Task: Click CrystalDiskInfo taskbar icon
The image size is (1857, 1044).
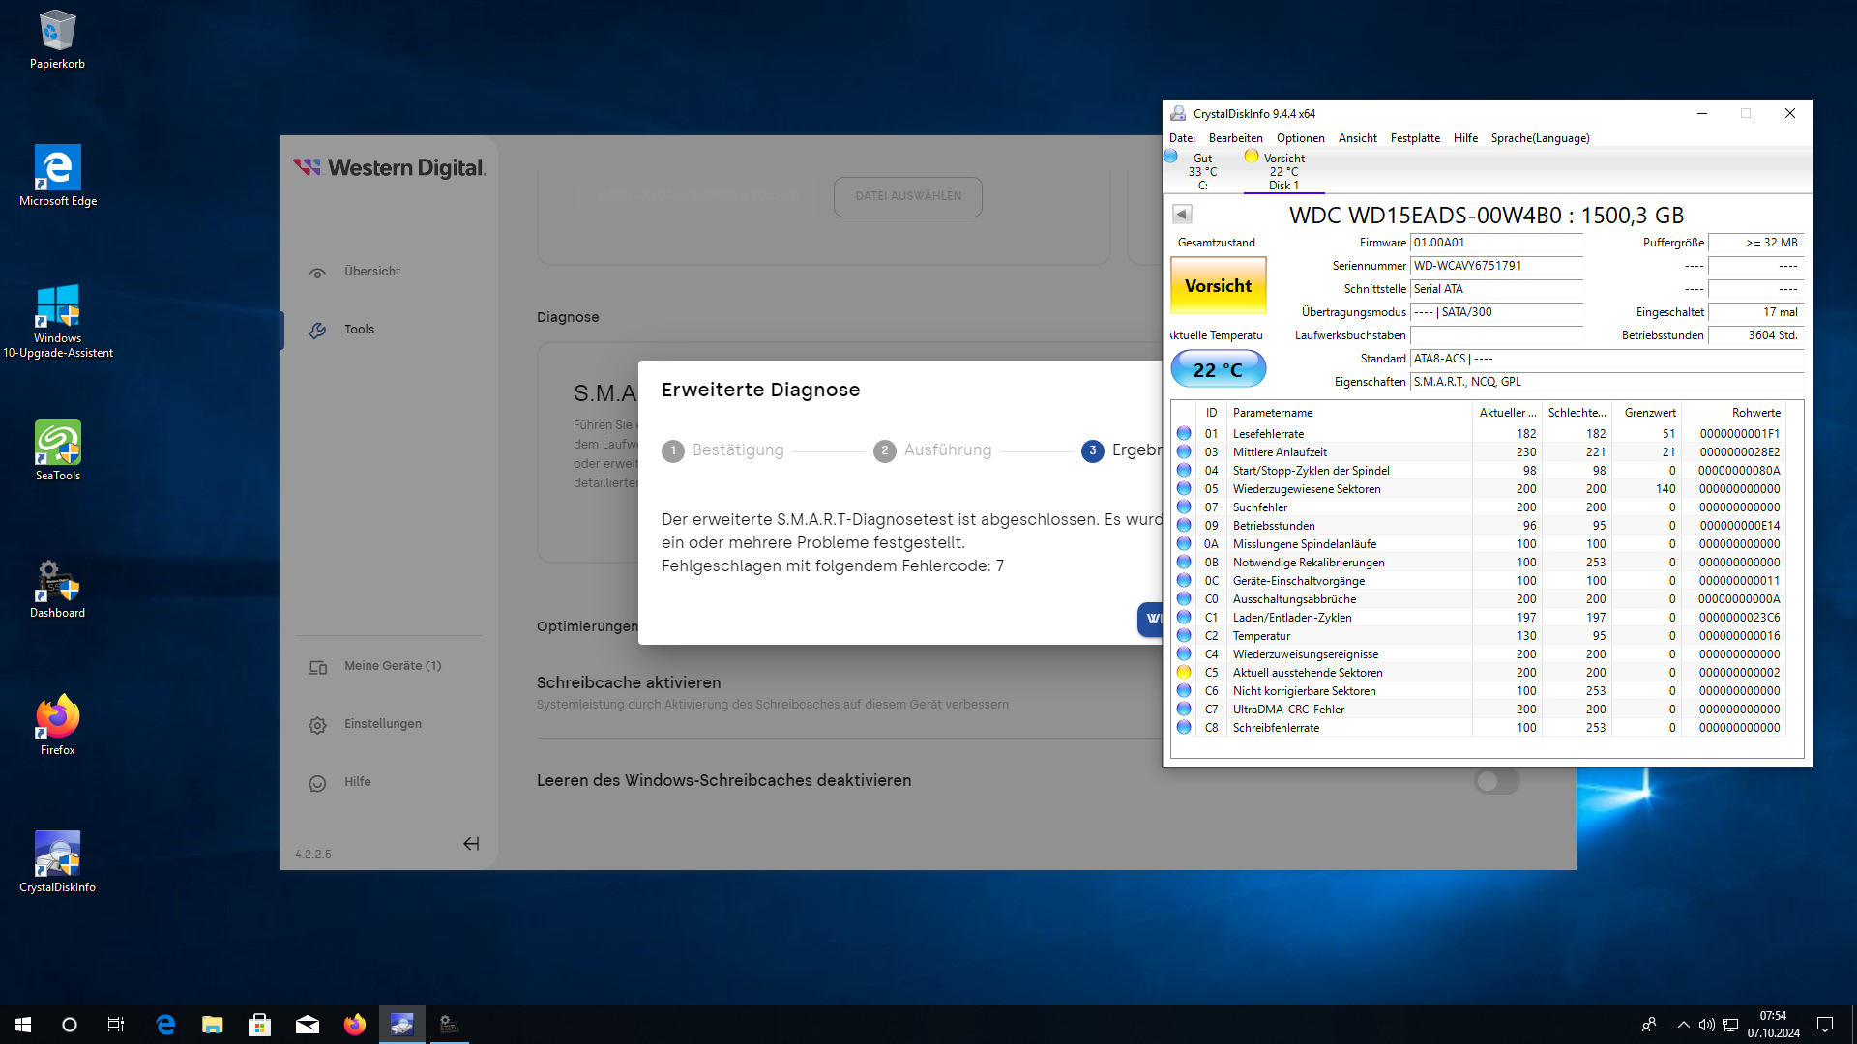Action: click(x=401, y=1025)
